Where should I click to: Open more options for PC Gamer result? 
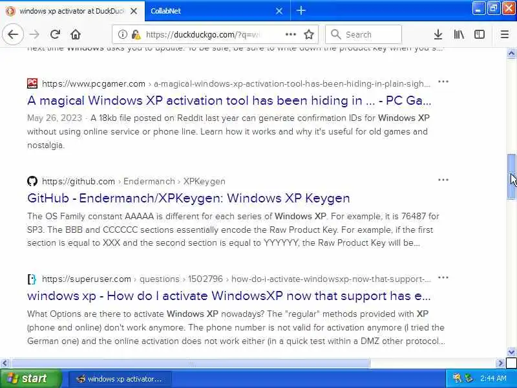click(x=443, y=81)
